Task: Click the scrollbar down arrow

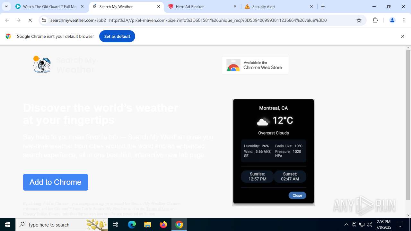Action: click(408, 215)
